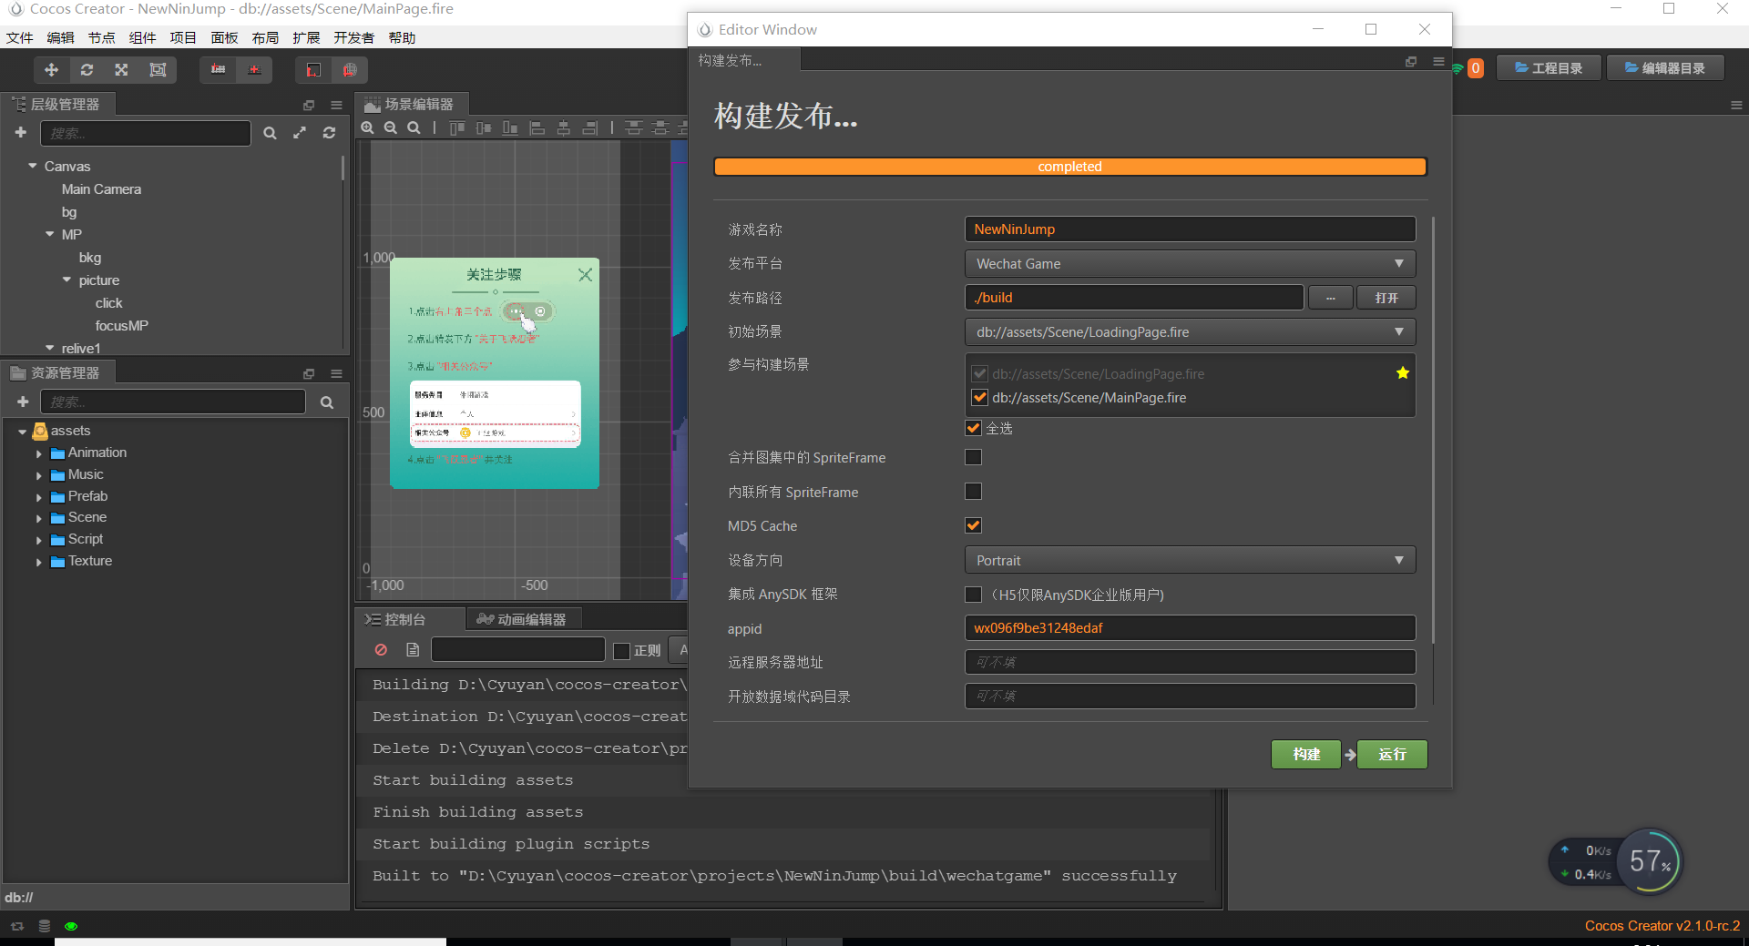Click the completed build progress bar
1749x946 pixels.
pos(1070,167)
